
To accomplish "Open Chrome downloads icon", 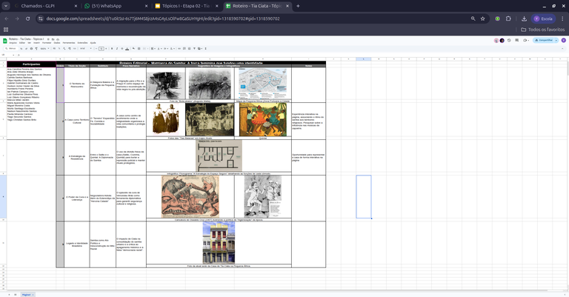I will 524,19.
